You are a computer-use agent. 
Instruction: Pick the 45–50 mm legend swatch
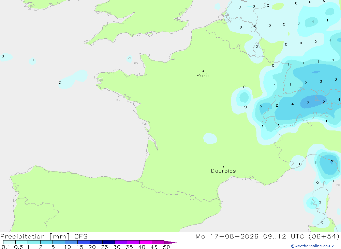[158, 242]
